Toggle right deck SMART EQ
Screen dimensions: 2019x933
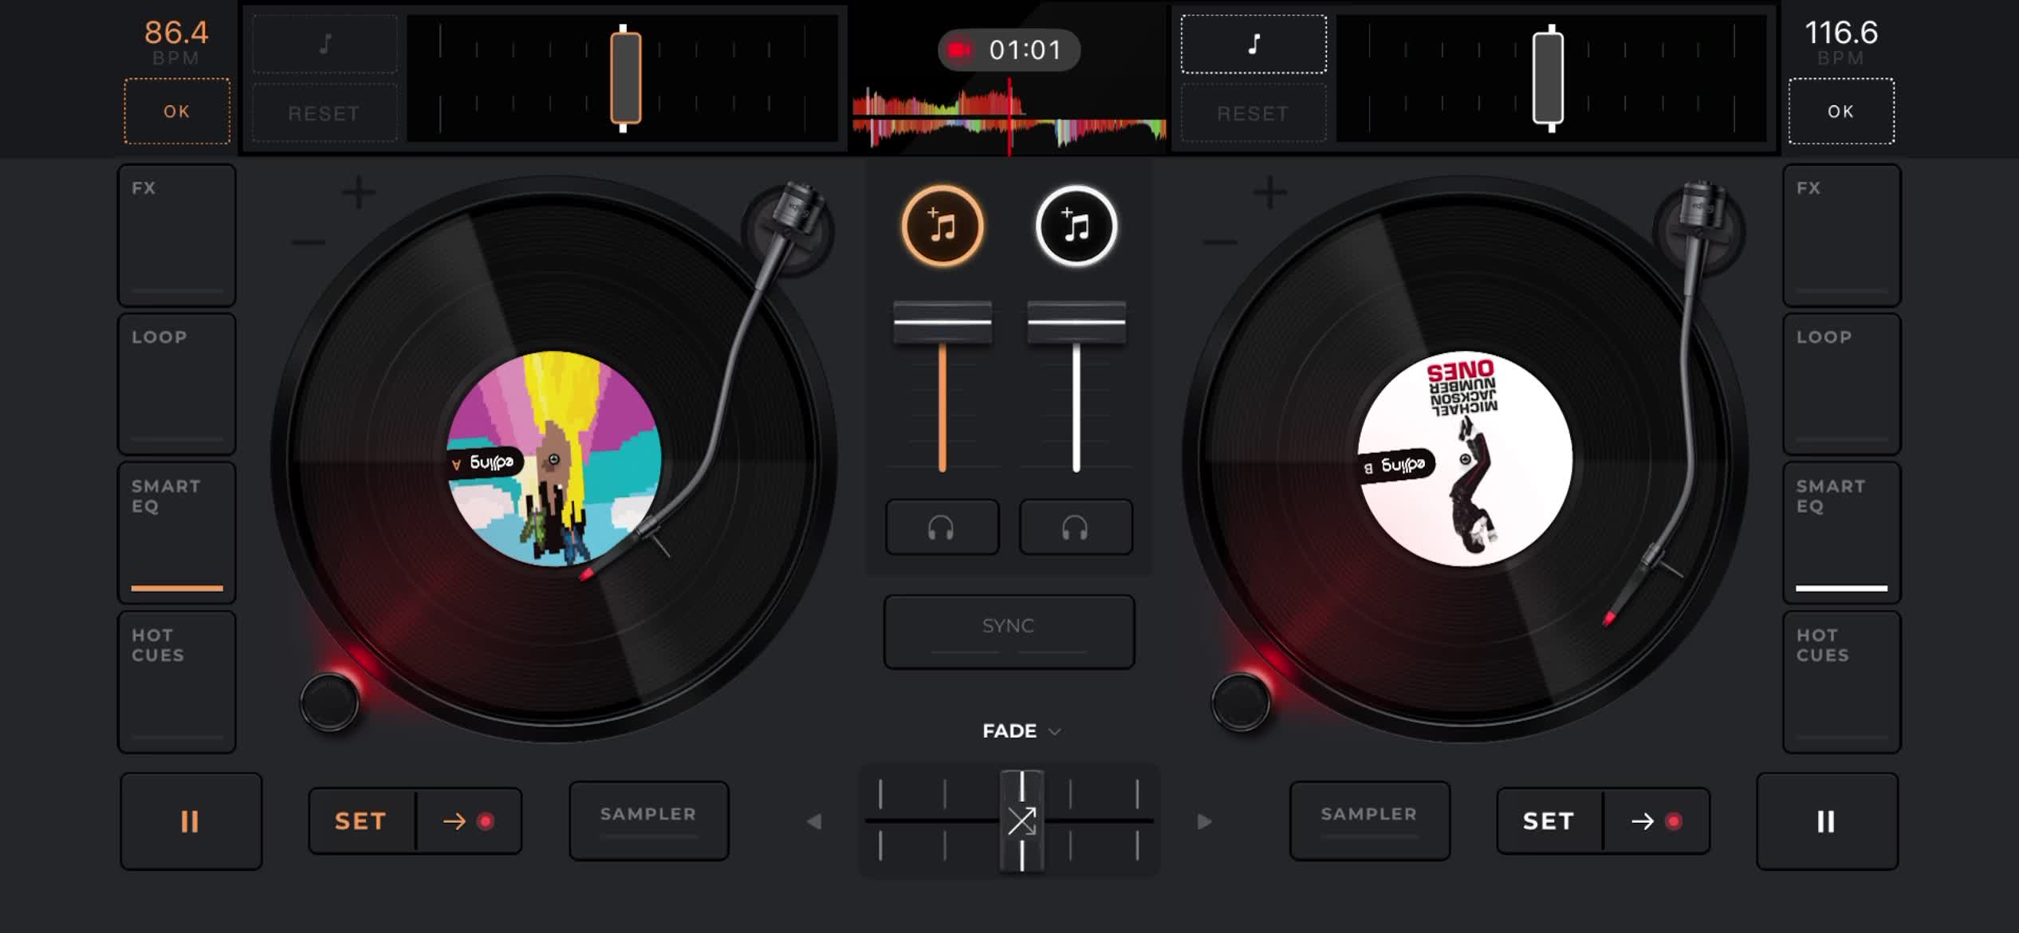pos(1842,533)
